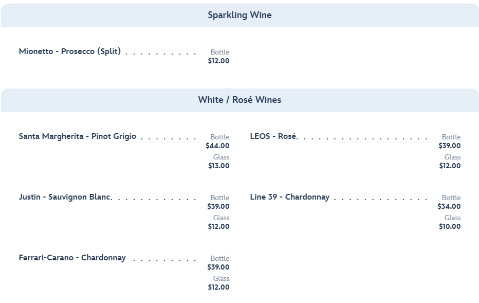Choose the $44.00 bottle of Santa Margherita
Viewport: 479px width, 303px height.
tap(217, 146)
